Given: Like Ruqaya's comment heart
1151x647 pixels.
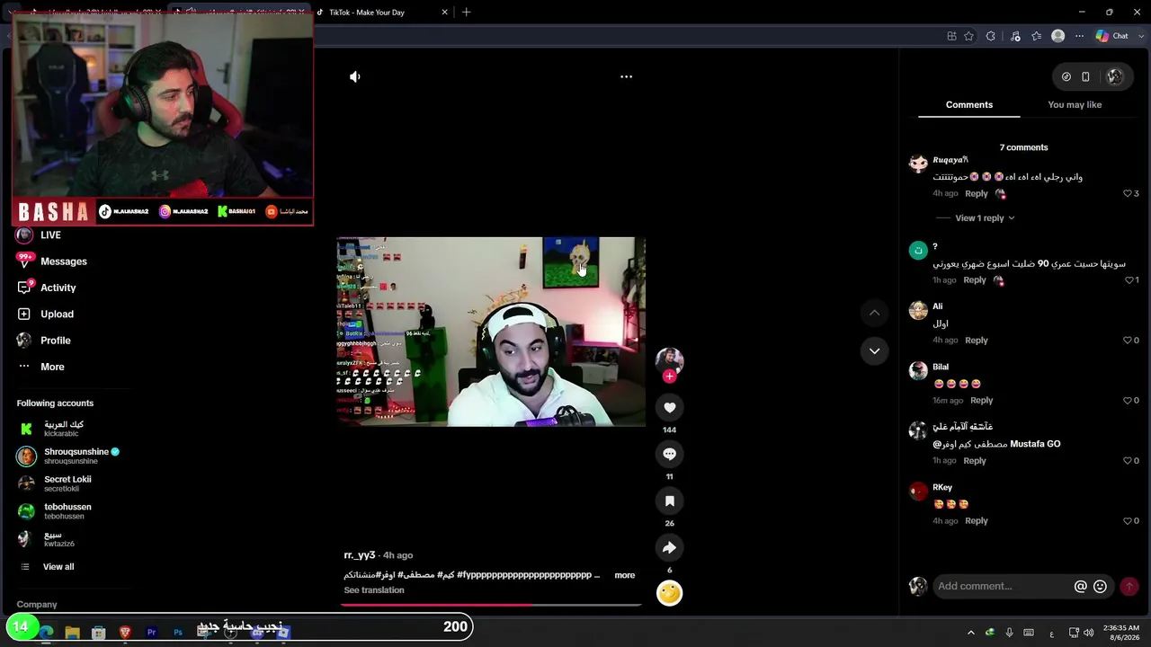Looking at the screenshot, I should coord(1128,194).
